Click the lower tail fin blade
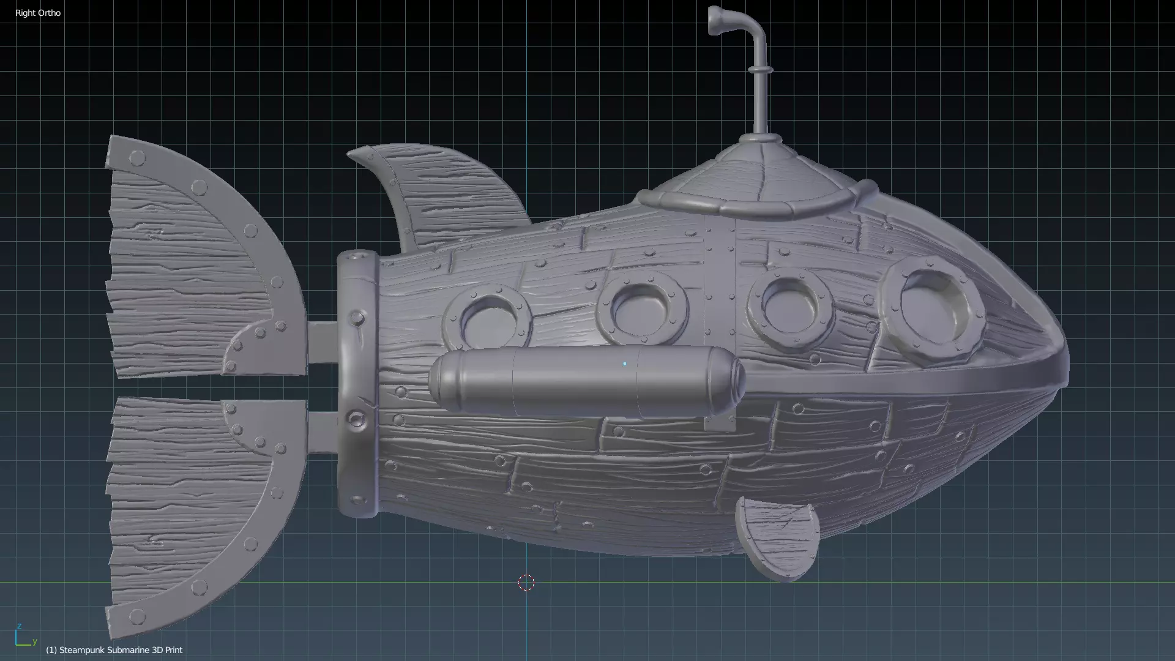Image resolution: width=1175 pixels, height=661 pixels. click(202, 517)
